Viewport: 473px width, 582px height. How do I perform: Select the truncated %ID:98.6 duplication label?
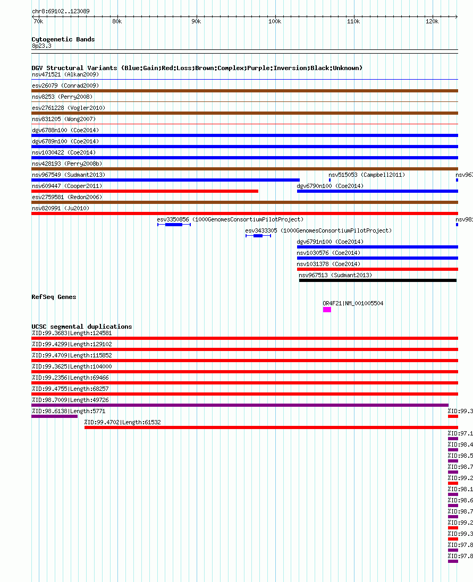point(460,500)
